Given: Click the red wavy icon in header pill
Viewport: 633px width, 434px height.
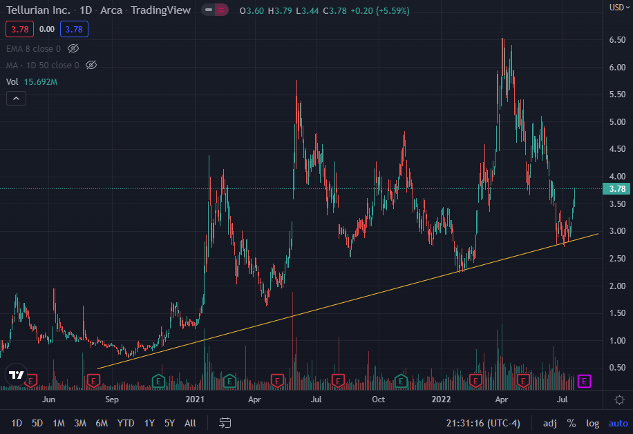Looking at the screenshot, I should 221,10.
